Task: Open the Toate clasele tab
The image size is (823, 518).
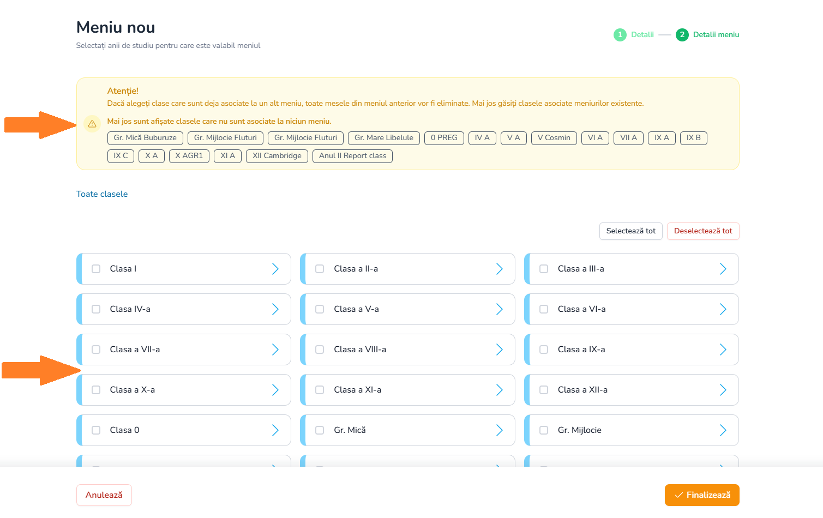Action: point(102,194)
